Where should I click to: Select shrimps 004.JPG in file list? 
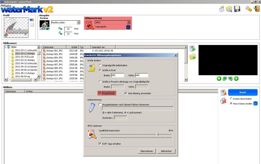[54, 58]
